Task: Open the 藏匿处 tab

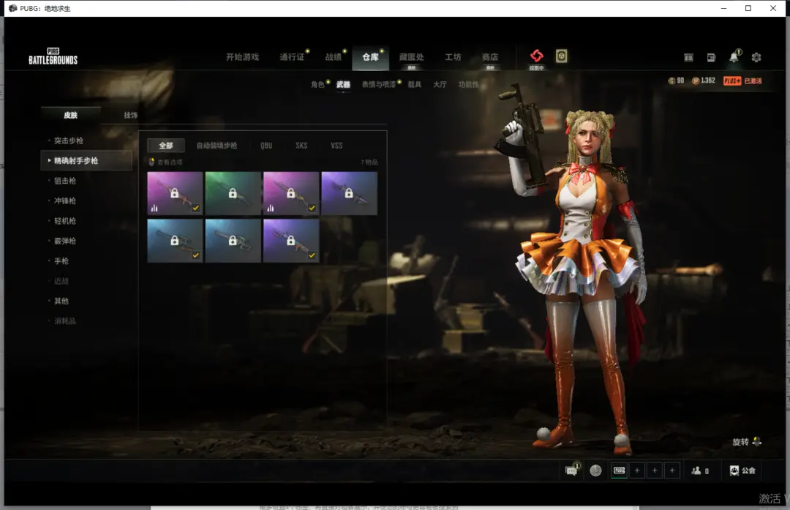Action: [412, 57]
